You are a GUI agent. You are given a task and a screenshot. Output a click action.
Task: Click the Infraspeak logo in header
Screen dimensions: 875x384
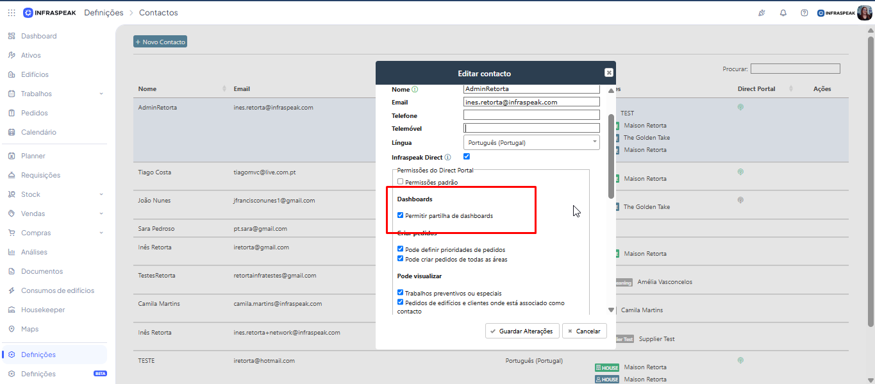pos(49,13)
